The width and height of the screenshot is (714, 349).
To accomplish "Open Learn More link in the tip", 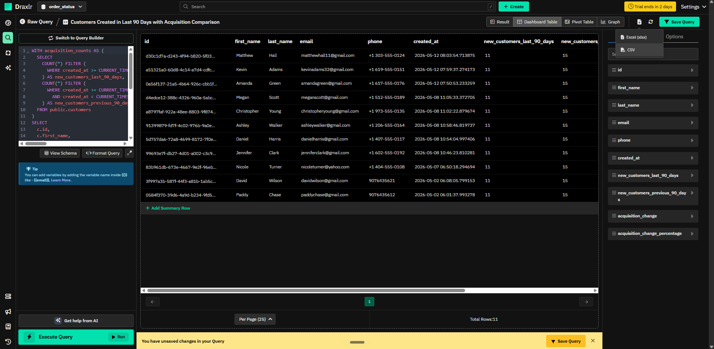I will pos(61,180).
